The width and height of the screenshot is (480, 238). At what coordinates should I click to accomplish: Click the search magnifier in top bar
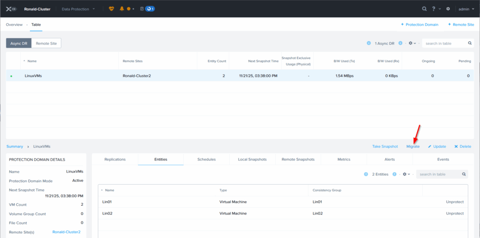[x=424, y=9]
